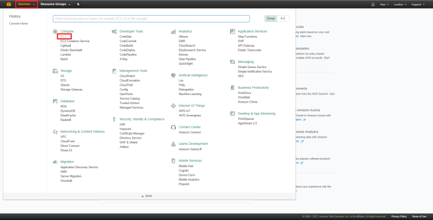Open Amazon Connect service
This screenshot has width=433, height=220.
tap(190, 133)
